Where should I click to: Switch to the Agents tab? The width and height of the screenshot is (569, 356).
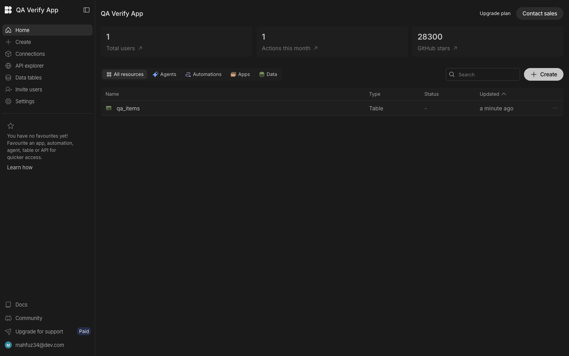[164, 74]
